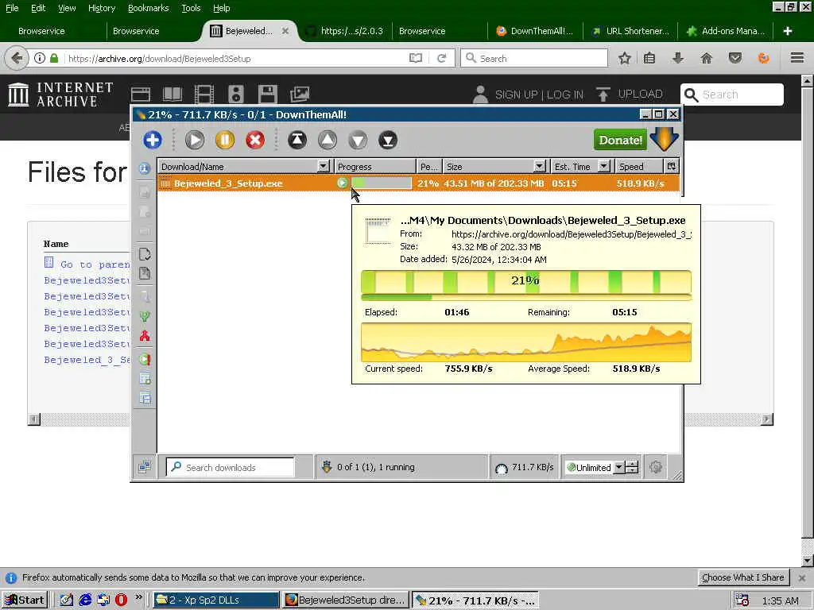
Task: Click the row progress bar at 21%
Action: pos(382,183)
